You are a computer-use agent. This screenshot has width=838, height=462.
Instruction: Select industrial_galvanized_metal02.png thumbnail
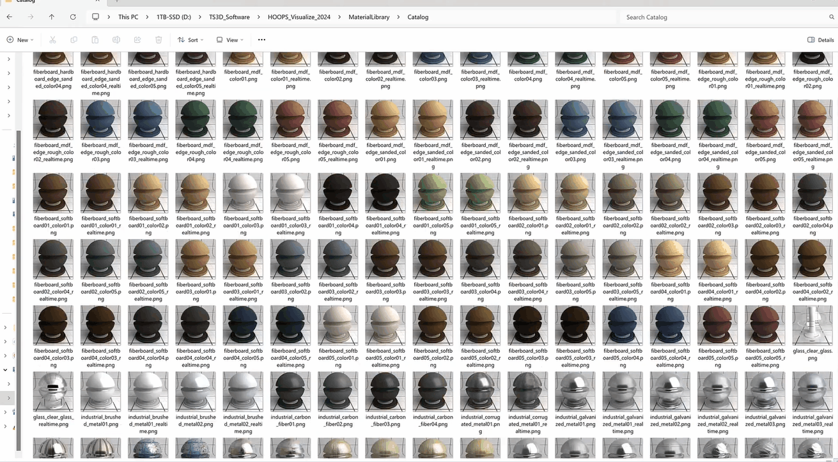coord(670,392)
